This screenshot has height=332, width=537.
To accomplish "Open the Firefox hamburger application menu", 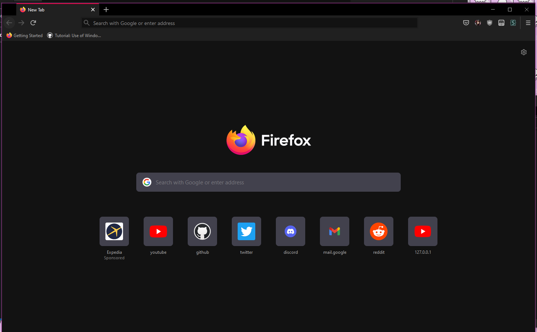I will 528,23.
